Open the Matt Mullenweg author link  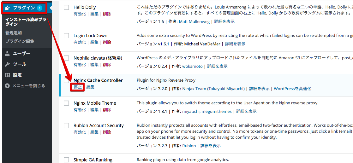coord(194,21)
